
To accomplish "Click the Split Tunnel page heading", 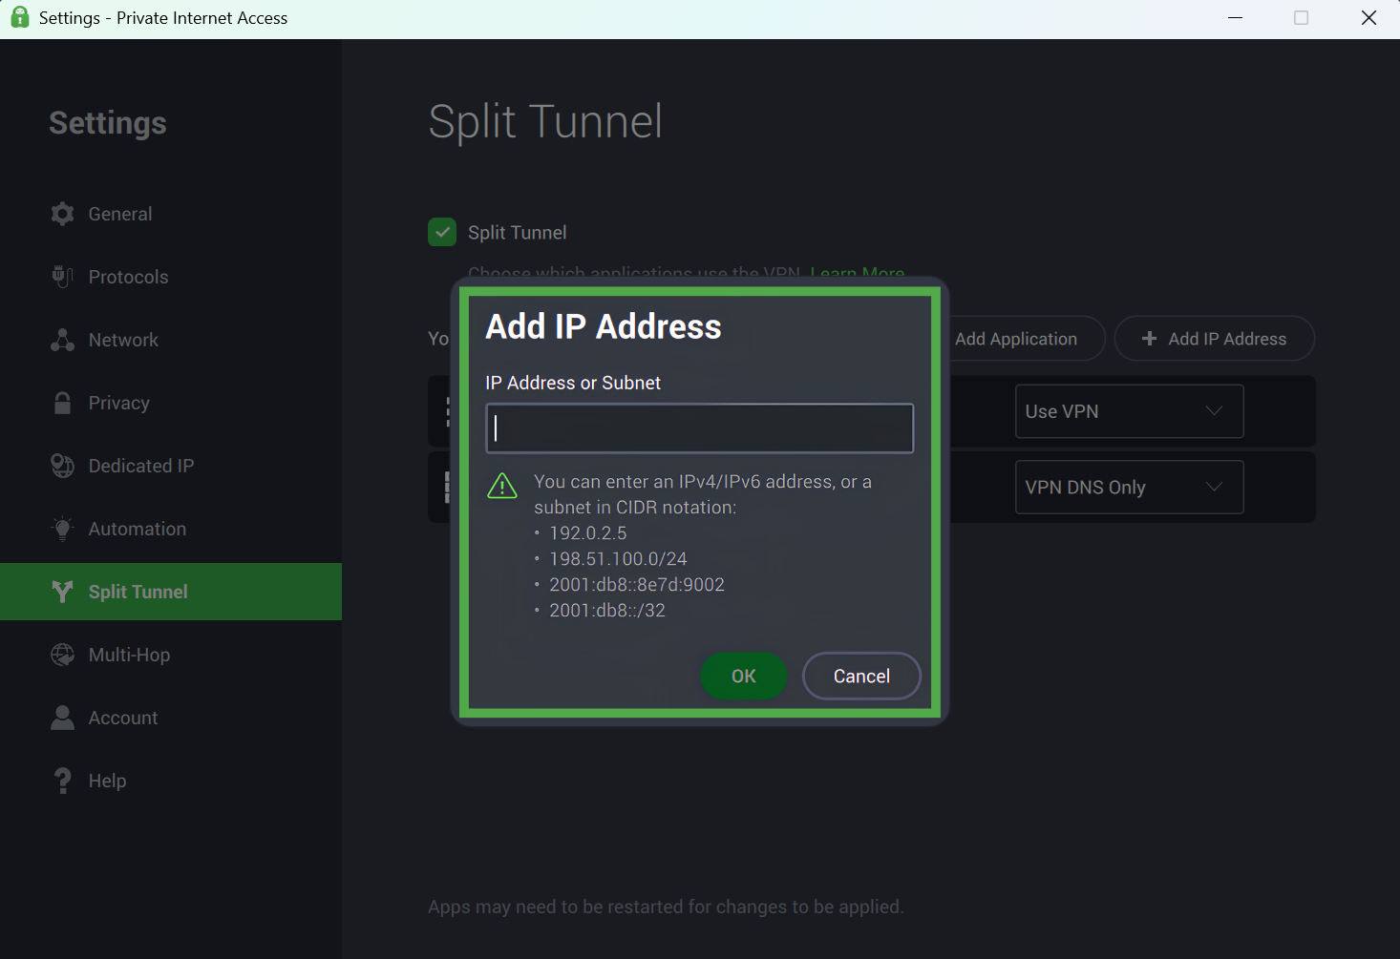I will click(545, 122).
